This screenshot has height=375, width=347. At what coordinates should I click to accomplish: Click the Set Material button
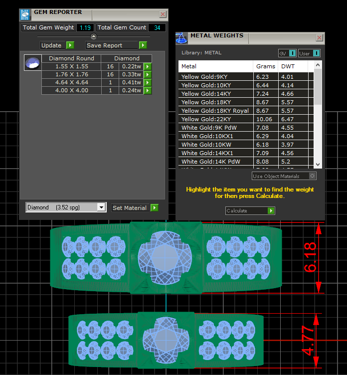[130, 208]
